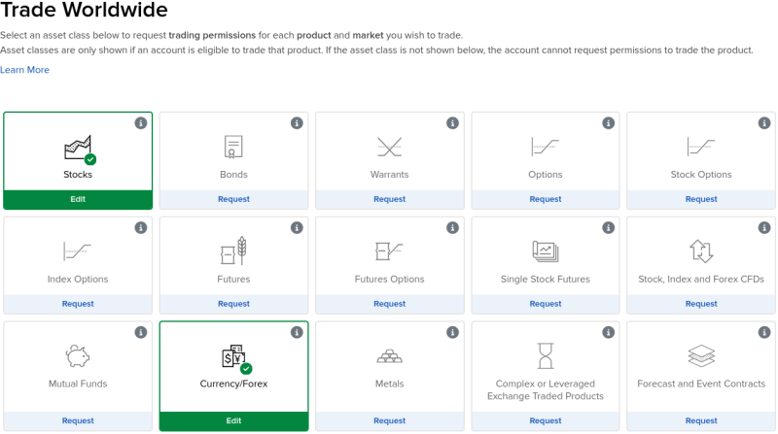Click the Stocks chart icon
Screen dimensions: 778x434
pyautogui.click(x=78, y=148)
